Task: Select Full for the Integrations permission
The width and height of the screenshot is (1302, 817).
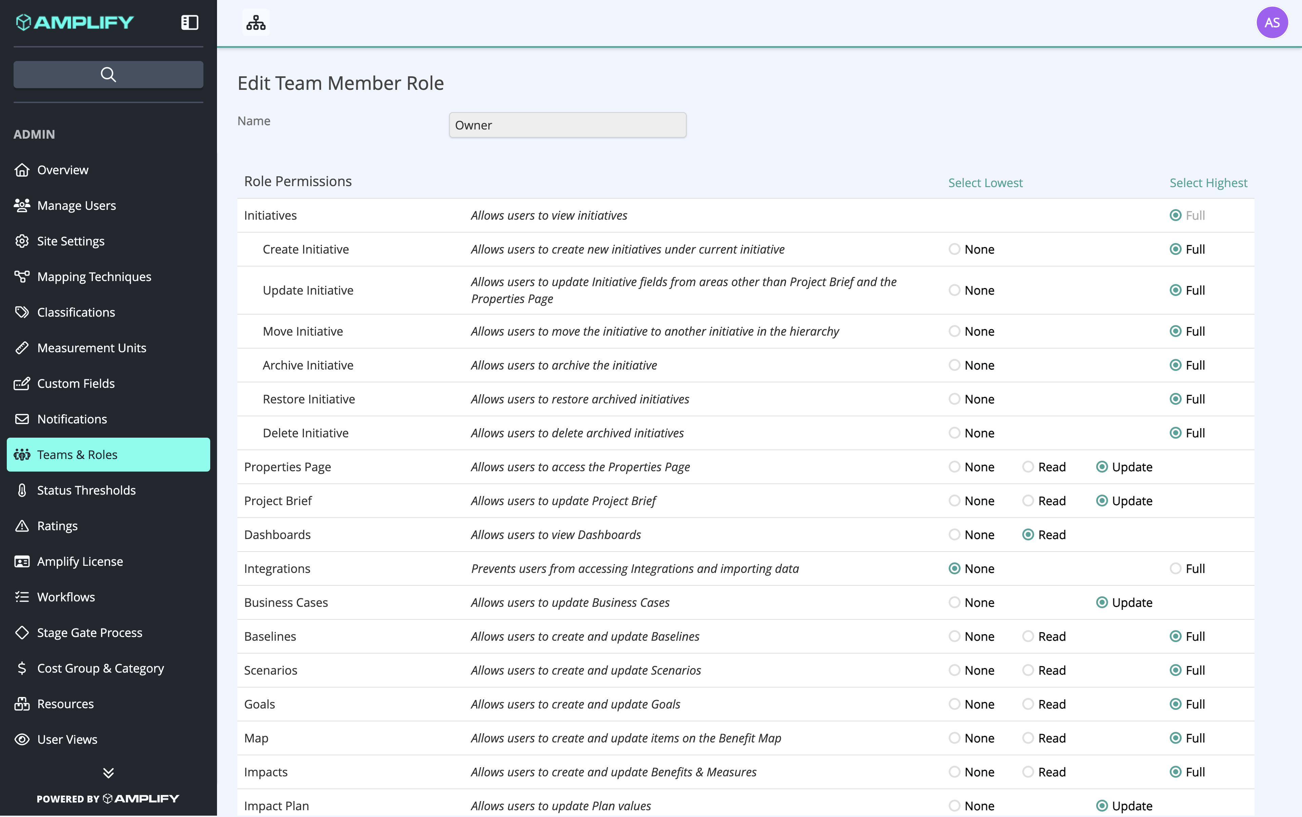Action: pyautogui.click(x=1176, y=569)
